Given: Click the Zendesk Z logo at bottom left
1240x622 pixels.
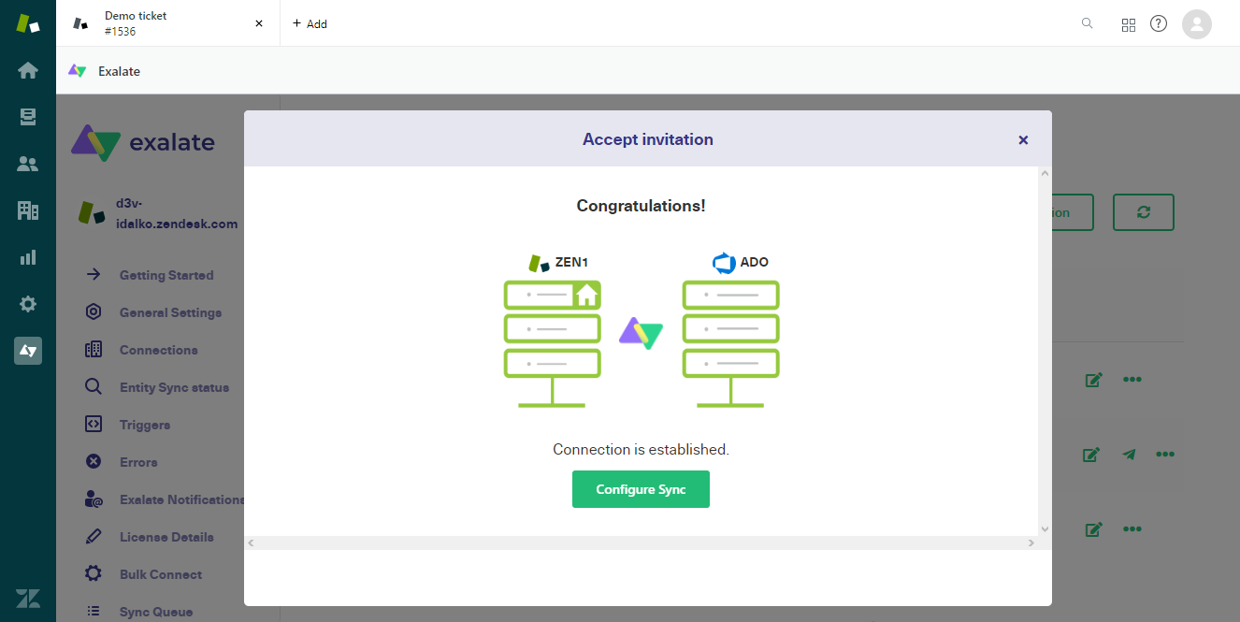Looking at the screenshot, I should [28, 599].
